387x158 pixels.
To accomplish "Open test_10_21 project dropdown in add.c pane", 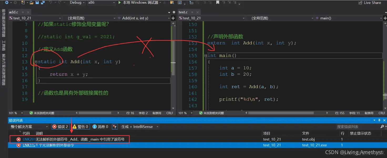I will [35, 18].
